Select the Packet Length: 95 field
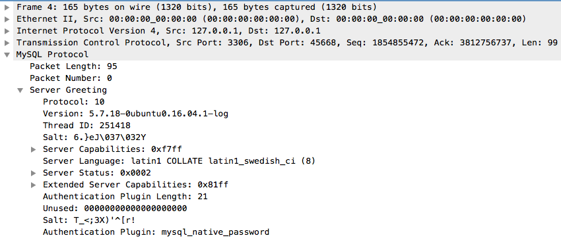Screen dimensions: 561x242 73,66
